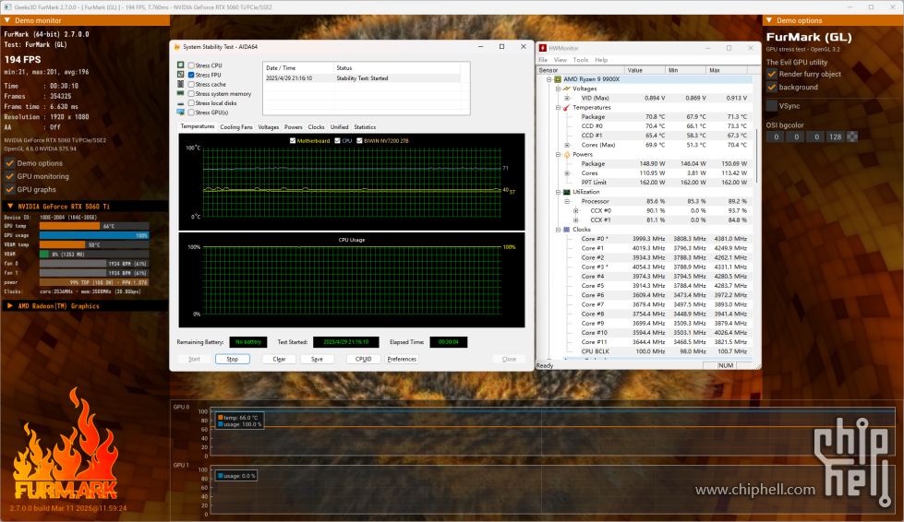Click the Utilization graph icon in HWMonitor

point(567,192)
